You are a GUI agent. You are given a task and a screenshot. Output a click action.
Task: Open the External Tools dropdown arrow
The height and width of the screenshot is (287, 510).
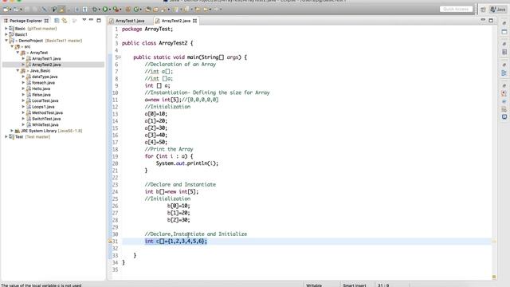click(120, 10)
